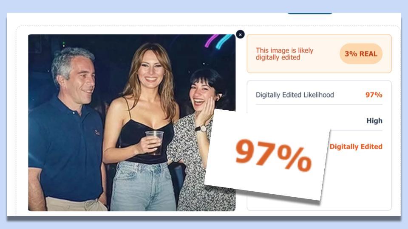The image size is (408, 229).
Task: Click the "High" confidence label
Action: (x=374, y=121)
